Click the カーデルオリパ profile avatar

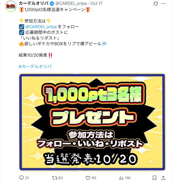(11, 6)
